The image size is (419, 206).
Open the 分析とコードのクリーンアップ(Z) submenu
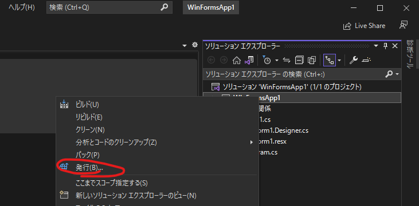(157, 142)
